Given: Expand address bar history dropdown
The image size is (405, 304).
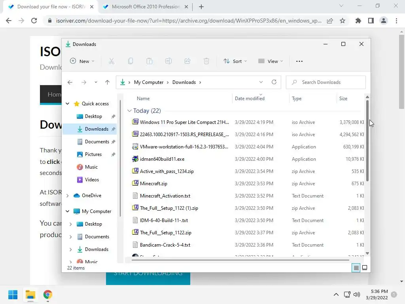Looking at the screenshot, I should pyautogui.click(x=261, y=82).
